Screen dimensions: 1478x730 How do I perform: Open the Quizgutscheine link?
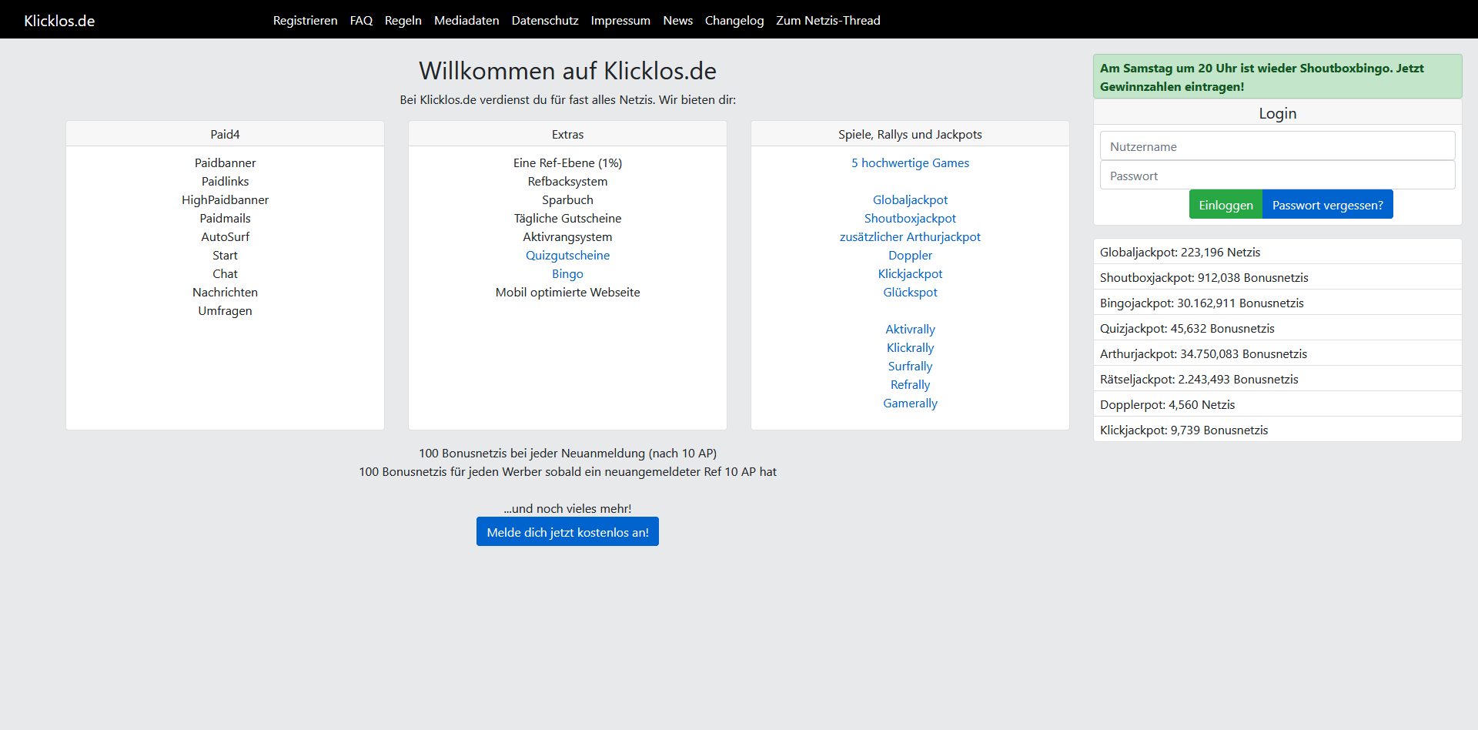pyautogui.click(x=567, y=255)
